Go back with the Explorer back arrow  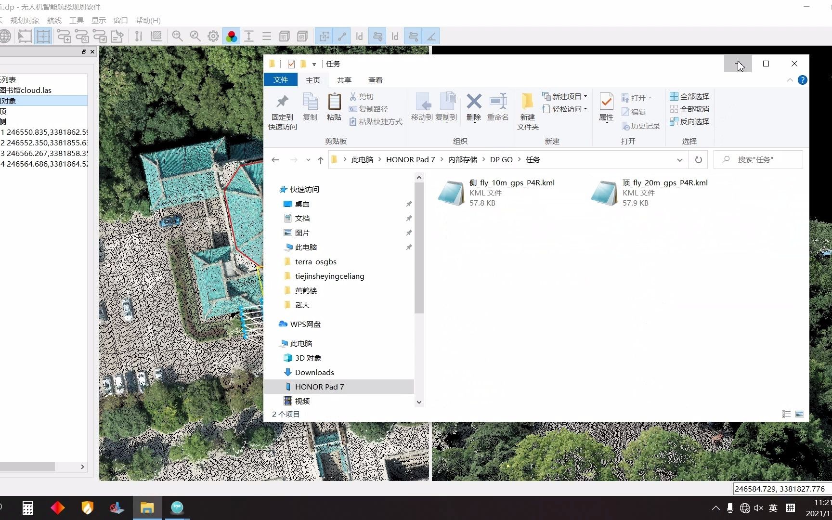tap(275, 160)
